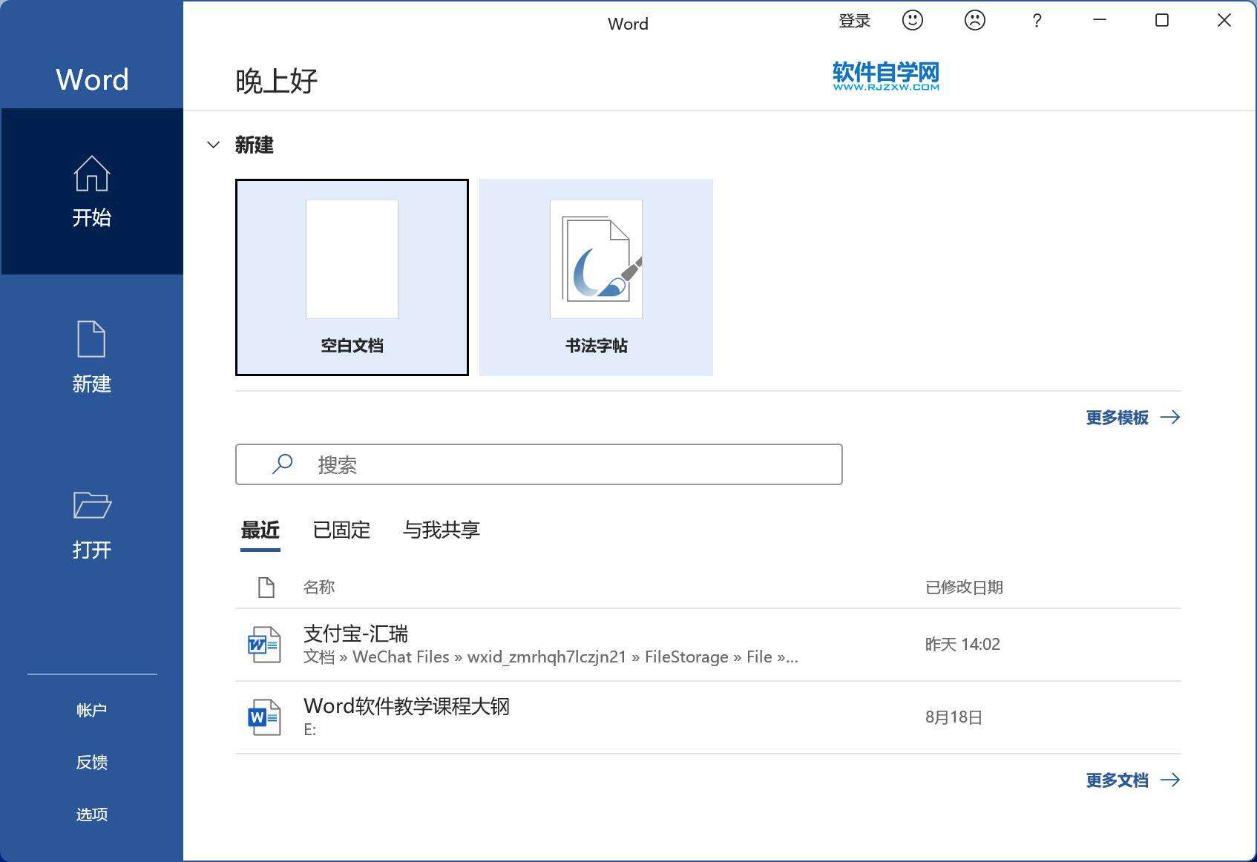Sort by the 已修改日期 column header
Screen dimensions: 1257x862
(964, 588)
